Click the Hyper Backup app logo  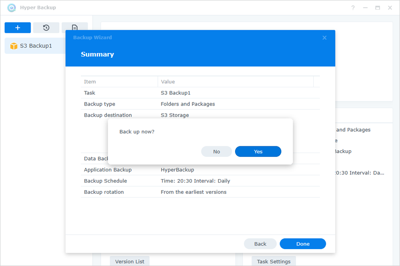tap(12, 8)
